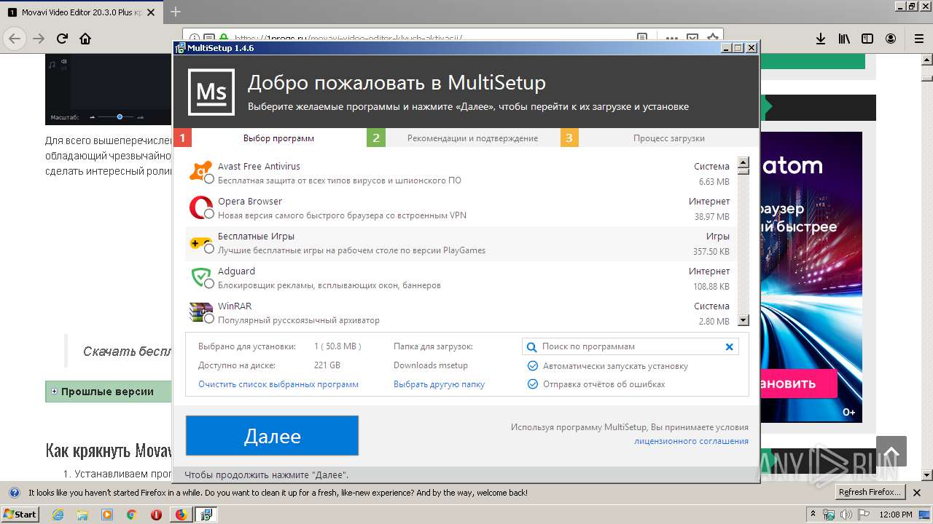Show hidden tray icons arrow
The width and height of the screenshot is (933, 524).
pos(813,515)
